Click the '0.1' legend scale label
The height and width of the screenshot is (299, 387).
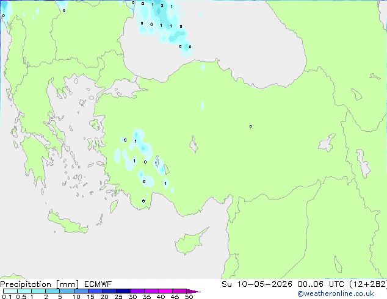pyautogui.click(x=7, y=297)
